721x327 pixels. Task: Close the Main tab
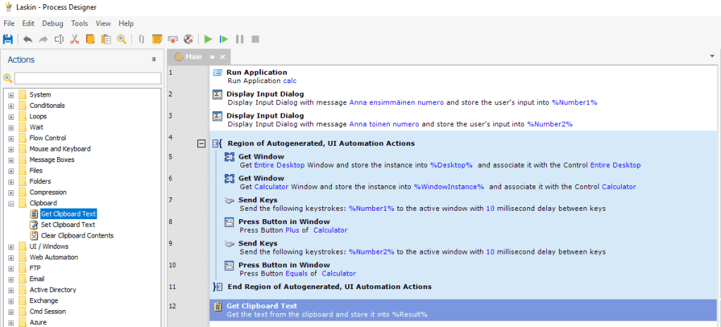pyautogui.click(x=223, y=57)
